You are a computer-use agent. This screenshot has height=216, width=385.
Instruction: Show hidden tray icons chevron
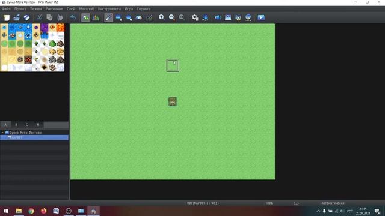pyautogui.click(x=318, y=211)
